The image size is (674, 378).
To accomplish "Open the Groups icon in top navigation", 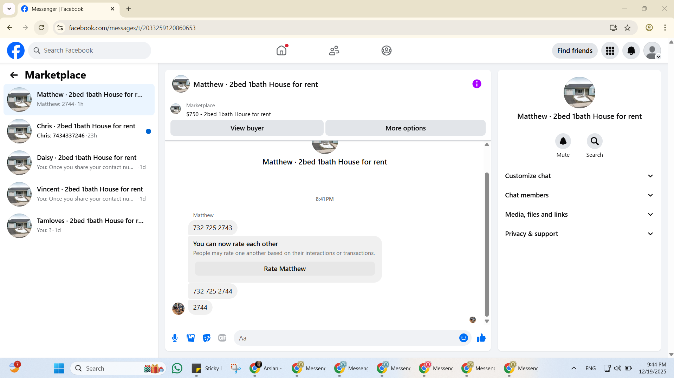I will (387, 50).
